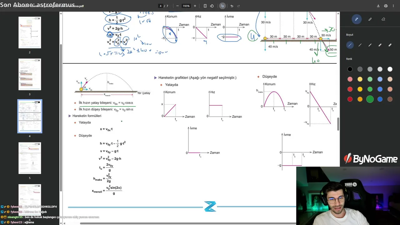Pick the light pink color swatch
Viewport: 400px width, 225px height.
click(x=350, y=79)
